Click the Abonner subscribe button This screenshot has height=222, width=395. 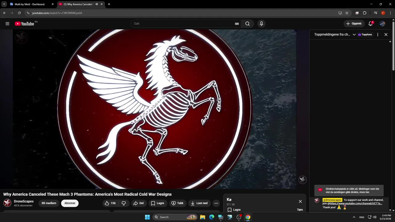(70, 203)
